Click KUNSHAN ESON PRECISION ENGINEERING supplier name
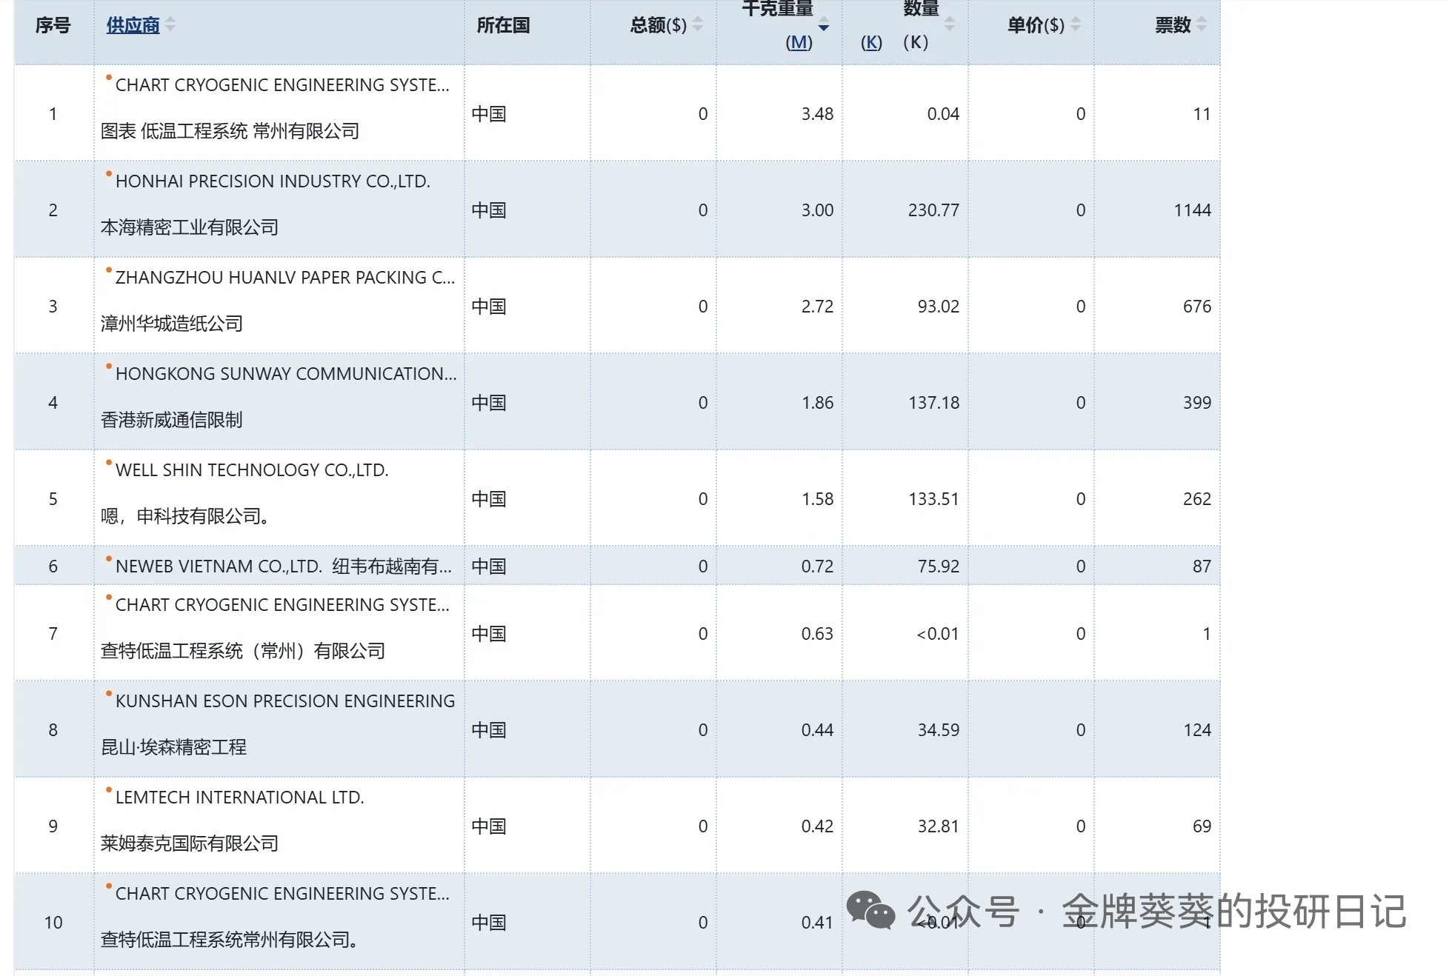 pyautogui.click(x=284, y=701)
